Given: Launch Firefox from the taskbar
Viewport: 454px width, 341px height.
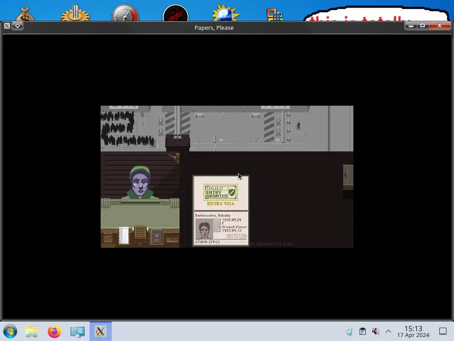Looking at the screenshot, I should tap(54, 331).
